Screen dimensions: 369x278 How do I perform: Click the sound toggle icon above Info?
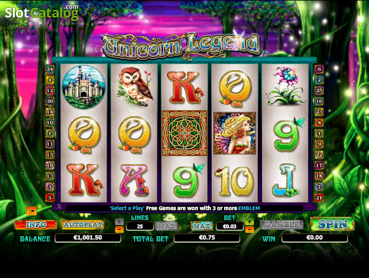(32, 211)
